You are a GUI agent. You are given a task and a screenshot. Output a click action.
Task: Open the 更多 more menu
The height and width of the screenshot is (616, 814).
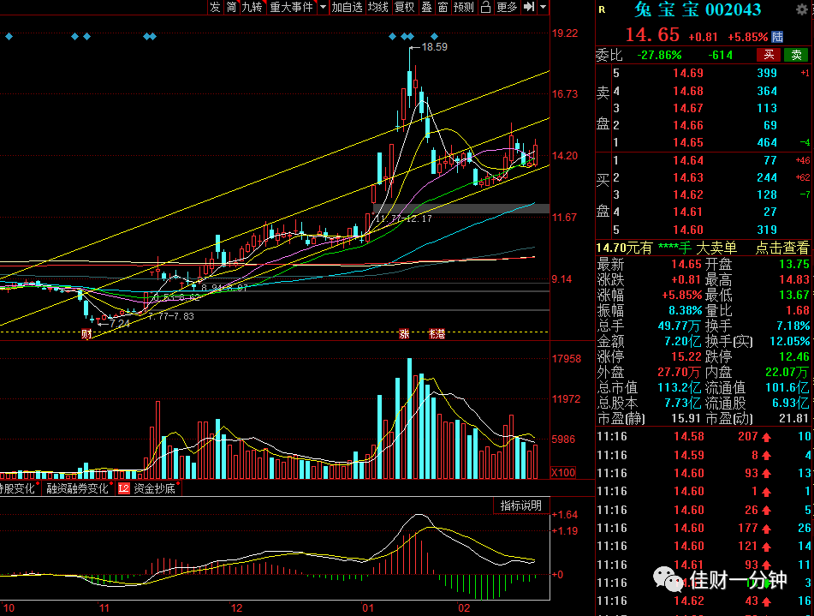507,7
